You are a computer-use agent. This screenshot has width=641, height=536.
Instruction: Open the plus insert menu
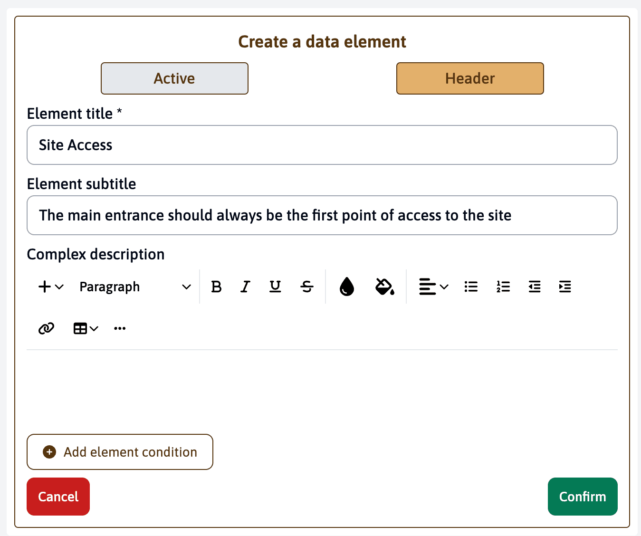[50, 287]
